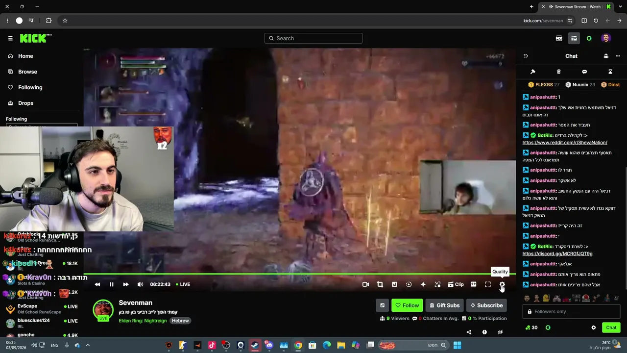627x353 pixels.
Task: Open the user profile avatar menu
Action: [606, 38]
